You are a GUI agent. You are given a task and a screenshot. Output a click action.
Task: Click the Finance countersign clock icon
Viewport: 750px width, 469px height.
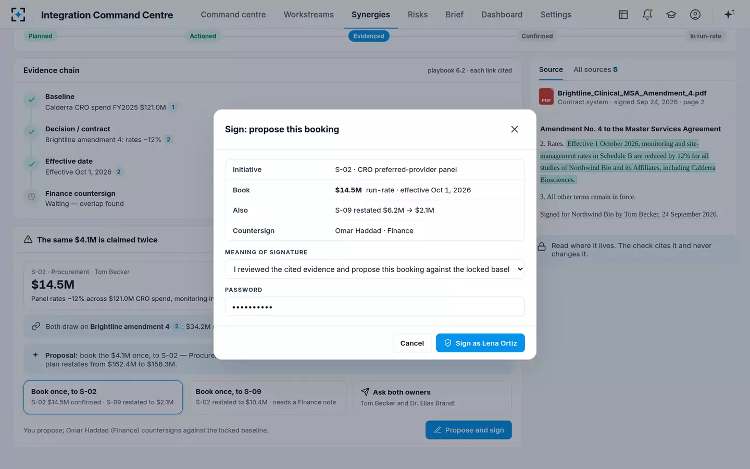coord(31,196)
